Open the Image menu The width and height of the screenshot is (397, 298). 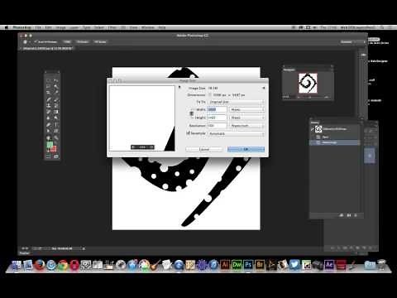[x=60, y=27]
